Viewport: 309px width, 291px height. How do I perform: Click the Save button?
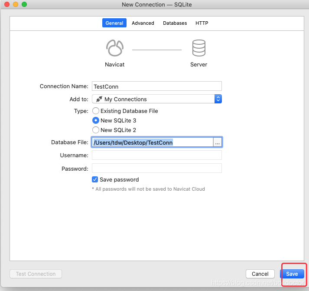(x=292, y=274)
